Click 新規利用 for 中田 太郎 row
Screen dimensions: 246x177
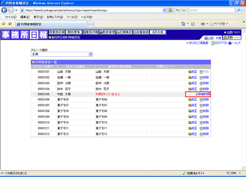coord(203,94)
